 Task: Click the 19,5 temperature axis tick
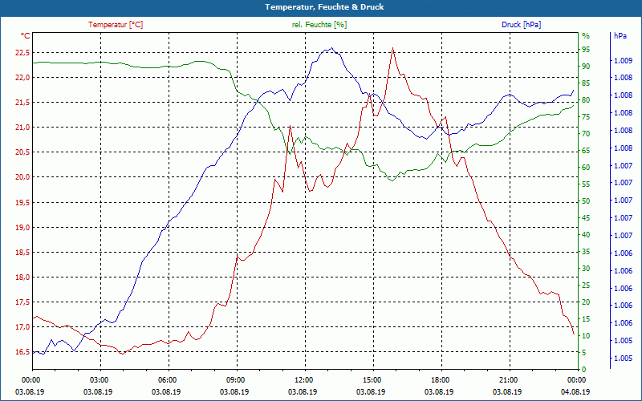point(22,202)
